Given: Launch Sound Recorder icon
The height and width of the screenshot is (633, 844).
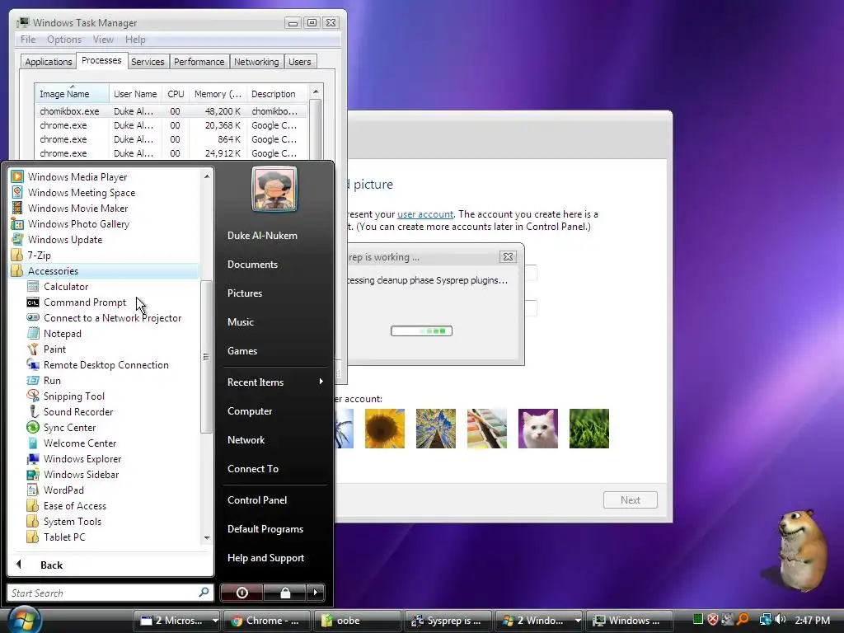Looking at the screenshot, I should tap(33, 411).
